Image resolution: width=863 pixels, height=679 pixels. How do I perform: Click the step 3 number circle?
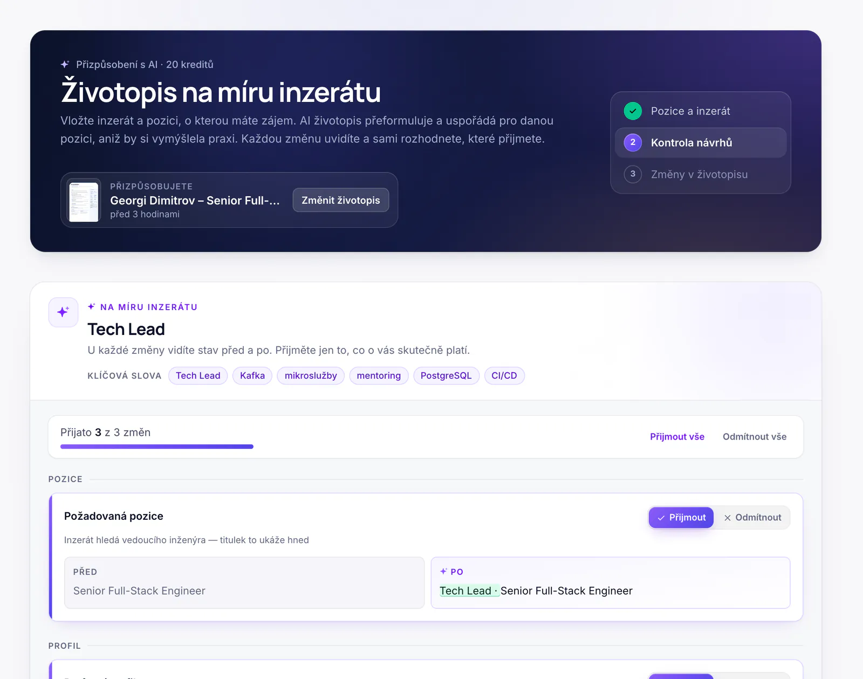[633, 174]
